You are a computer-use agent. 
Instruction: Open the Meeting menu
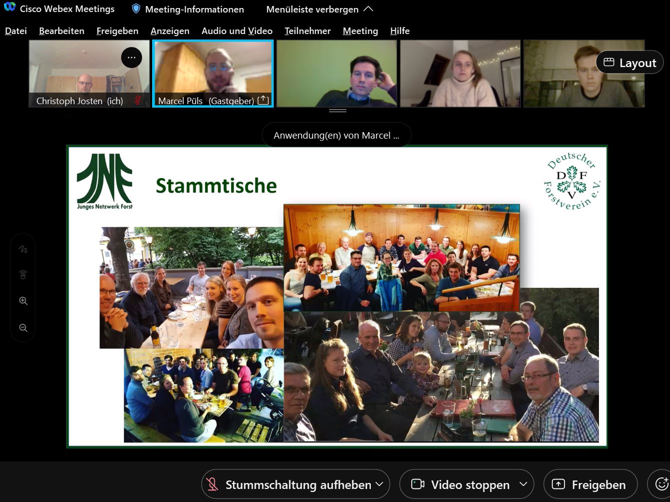(x=360, y=31)
